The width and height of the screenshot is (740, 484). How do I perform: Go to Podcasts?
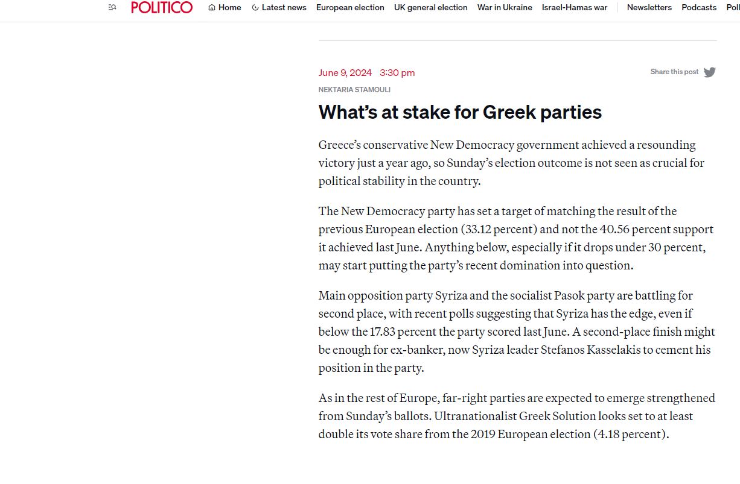pos(699,8)
